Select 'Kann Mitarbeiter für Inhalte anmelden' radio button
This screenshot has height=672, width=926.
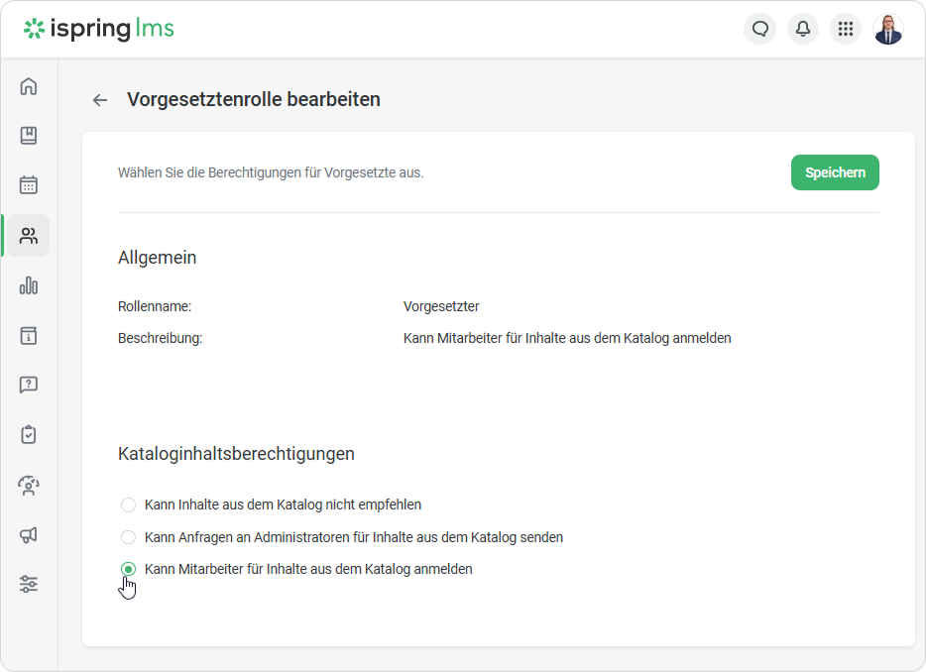(128, 569)
